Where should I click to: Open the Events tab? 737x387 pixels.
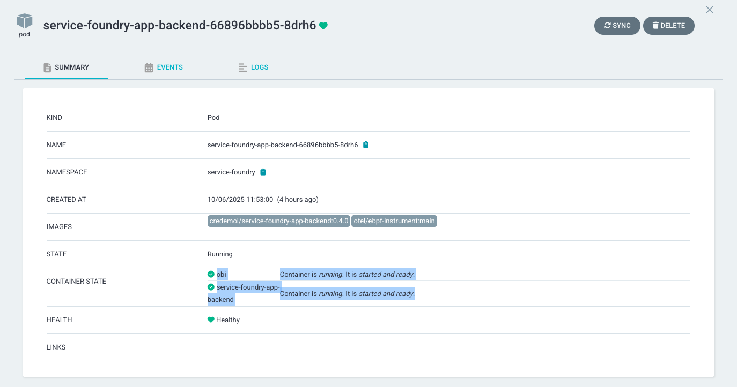click(x=164, y=67)
